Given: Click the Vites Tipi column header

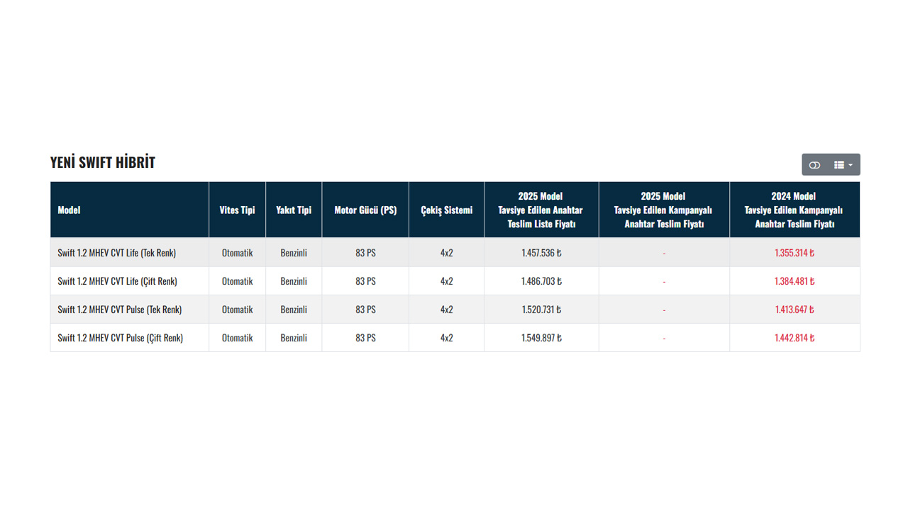Looking at the screenshot, I should click(237, 210).
